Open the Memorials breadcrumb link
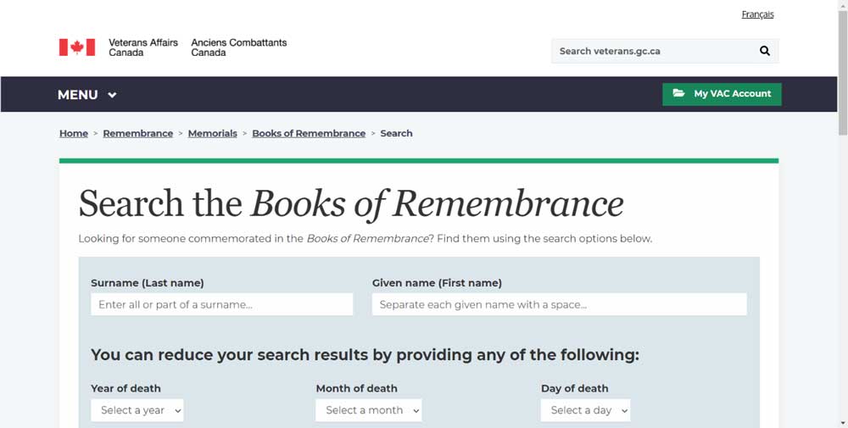 pos(213,133)
